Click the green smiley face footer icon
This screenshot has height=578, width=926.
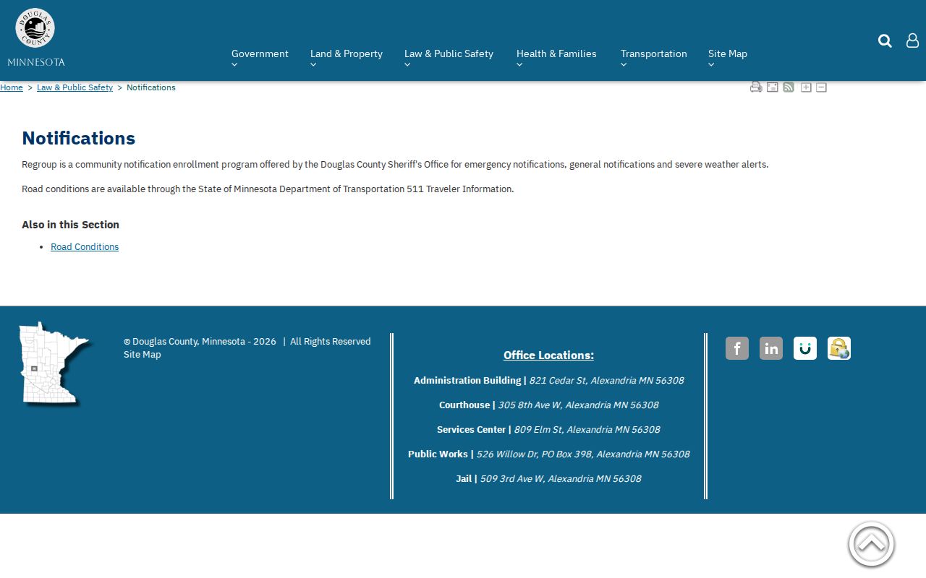pos(805,348)
